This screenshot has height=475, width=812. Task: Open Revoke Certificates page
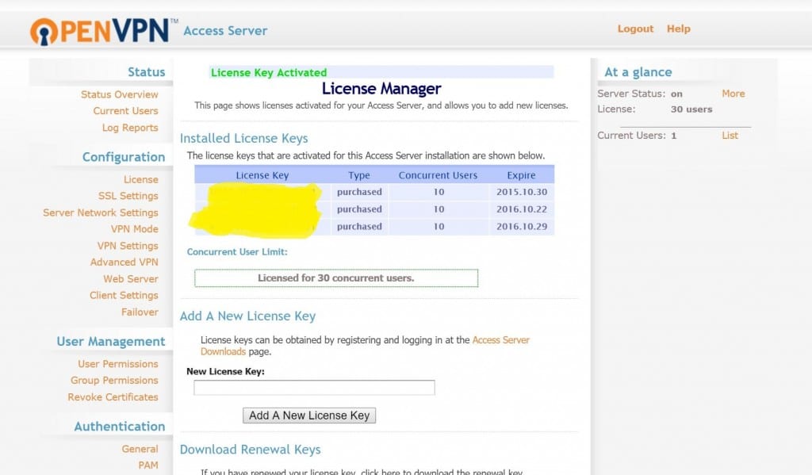point(112,396)
